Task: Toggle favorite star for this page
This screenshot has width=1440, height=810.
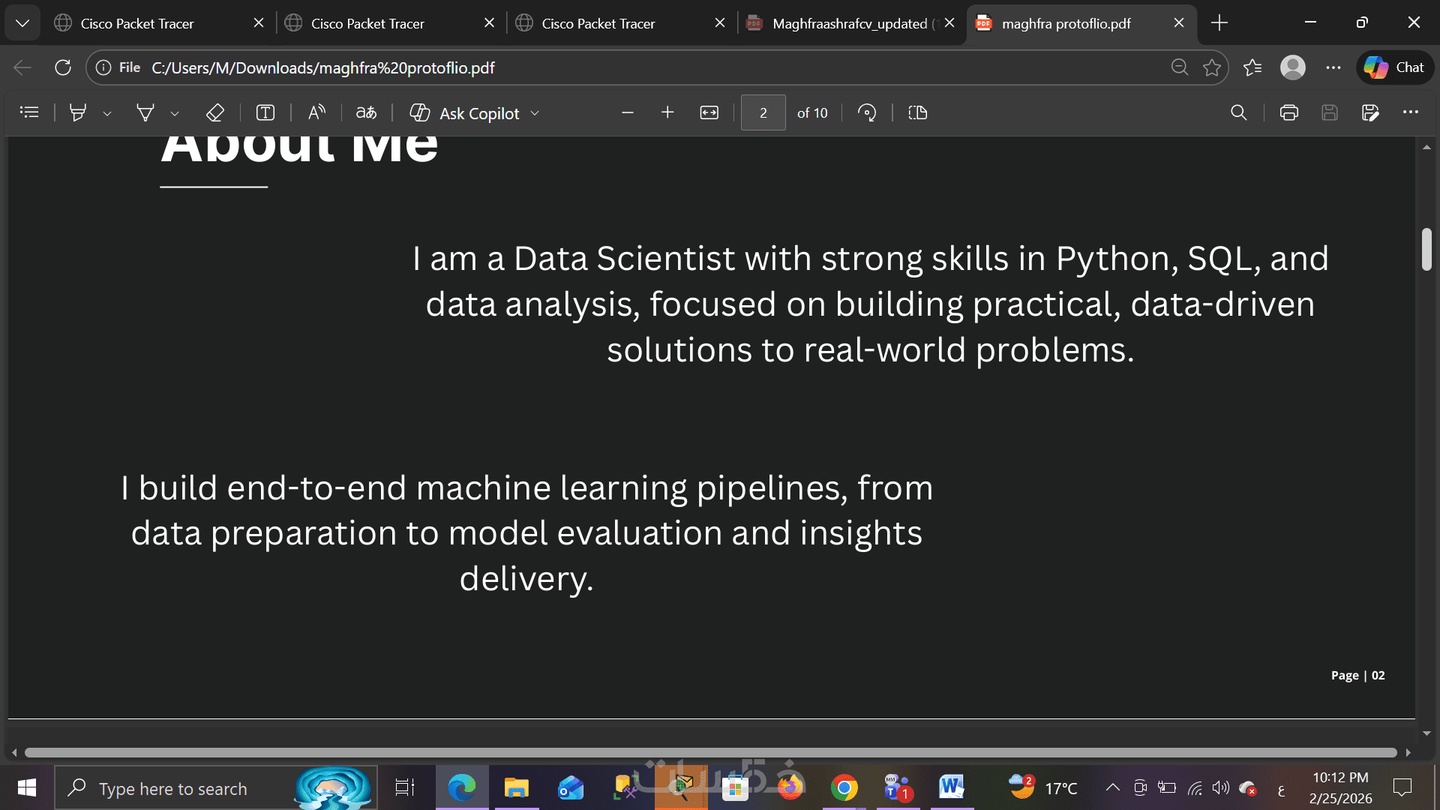Action: pyautogui.click(x=1211, y=67)
